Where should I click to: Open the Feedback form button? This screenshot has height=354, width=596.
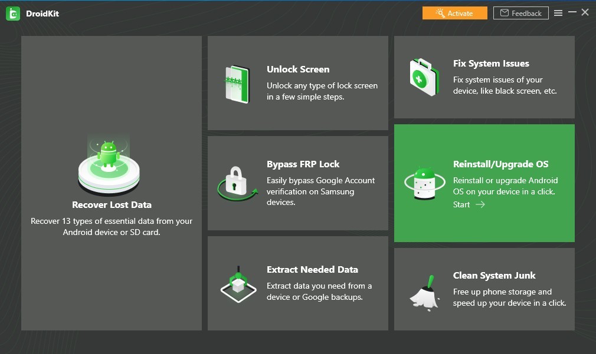pos(520,13)
